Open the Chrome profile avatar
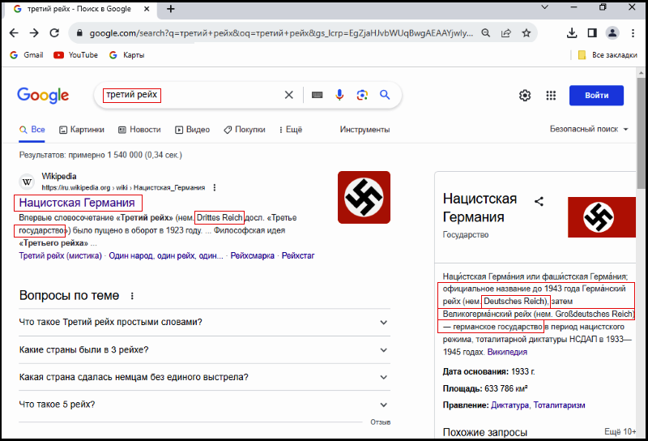The width and height of the screenshot is (648, 441). pyautogui.click(x=612, y=33)
